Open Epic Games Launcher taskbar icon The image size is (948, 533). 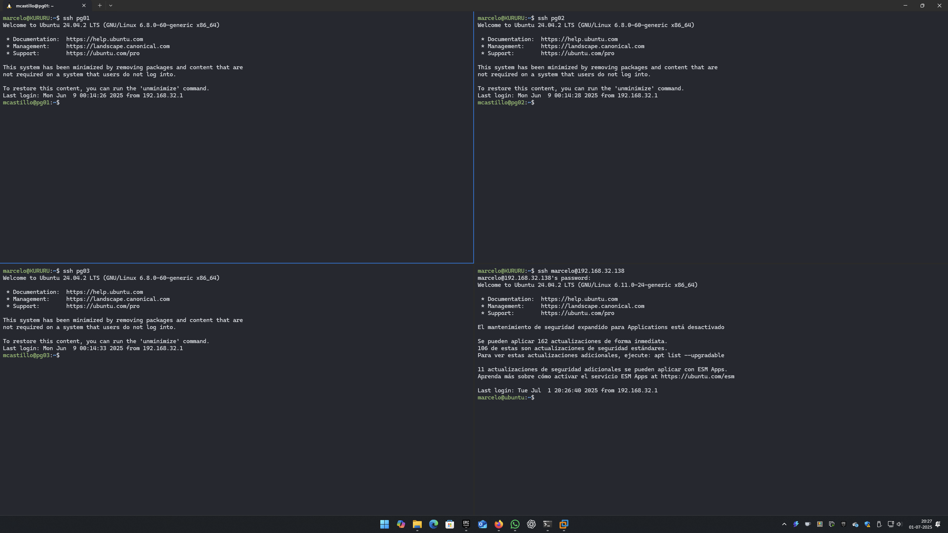point(466,524)
